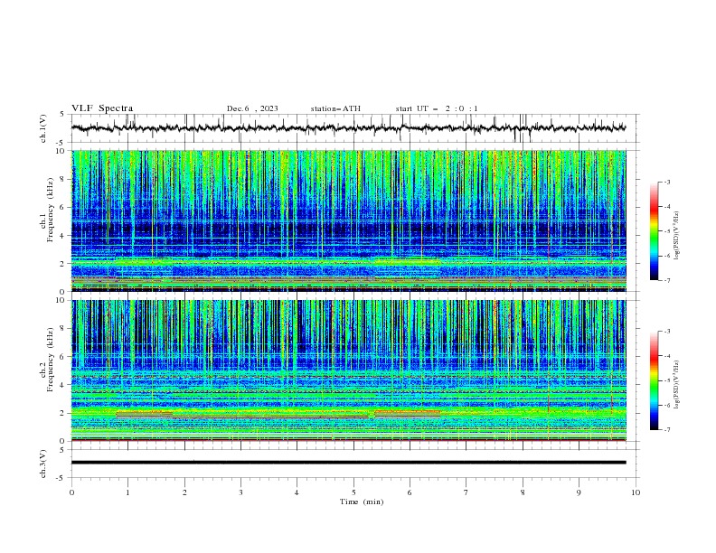Click the ch.3 flat black trace

(348, 463)
